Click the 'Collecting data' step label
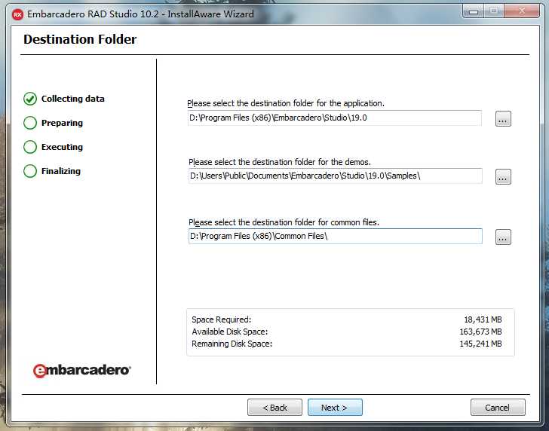Viewport: 549px width, 431px height. click(73, 99)
